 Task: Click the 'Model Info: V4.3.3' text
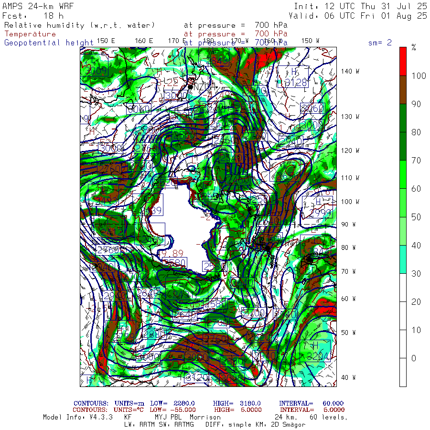point(78,417)
